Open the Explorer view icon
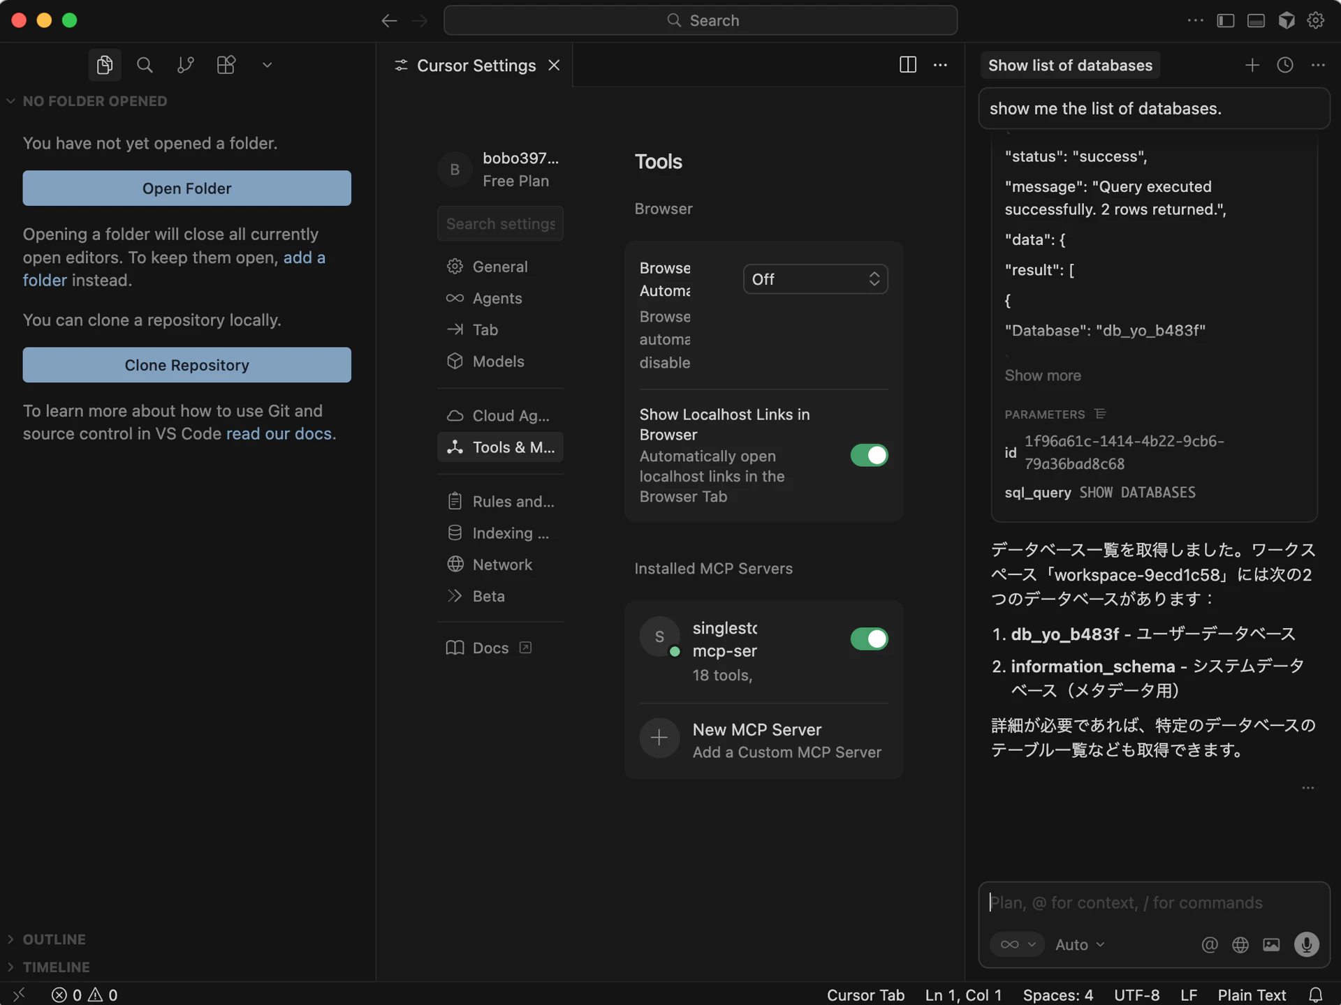The height and width of the screenshot is (1005, 1341). (x=105, y=65)
